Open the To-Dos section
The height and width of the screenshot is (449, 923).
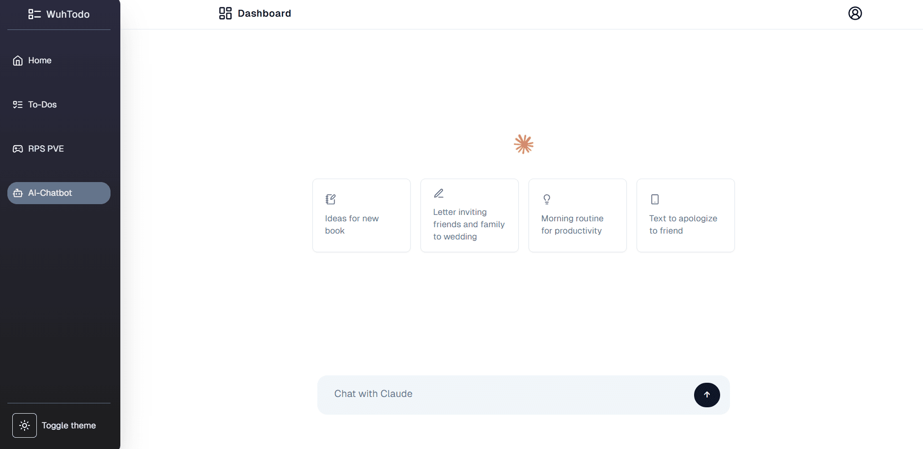tap(42, 105)
